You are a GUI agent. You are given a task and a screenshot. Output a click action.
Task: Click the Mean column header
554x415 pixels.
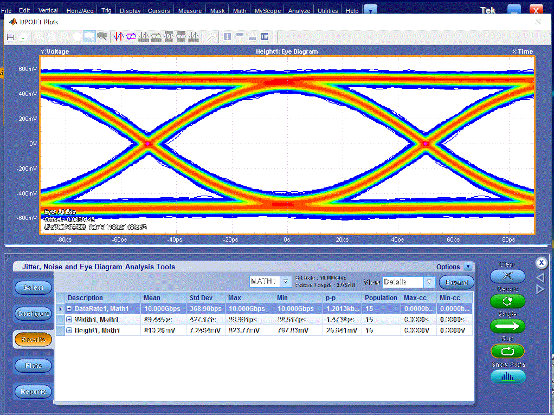tap(163, 298)
